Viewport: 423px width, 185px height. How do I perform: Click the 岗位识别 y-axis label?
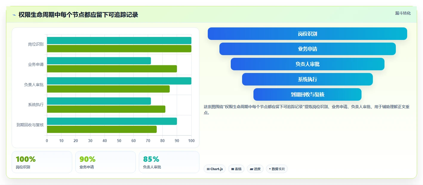[36, 44]
